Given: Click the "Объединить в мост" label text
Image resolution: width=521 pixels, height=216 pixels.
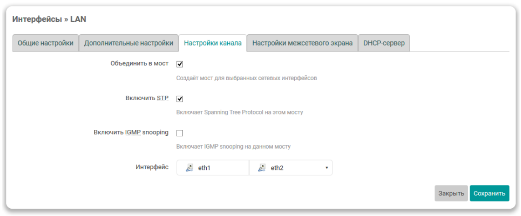Looking at the screenshot, I should [139, 63].
